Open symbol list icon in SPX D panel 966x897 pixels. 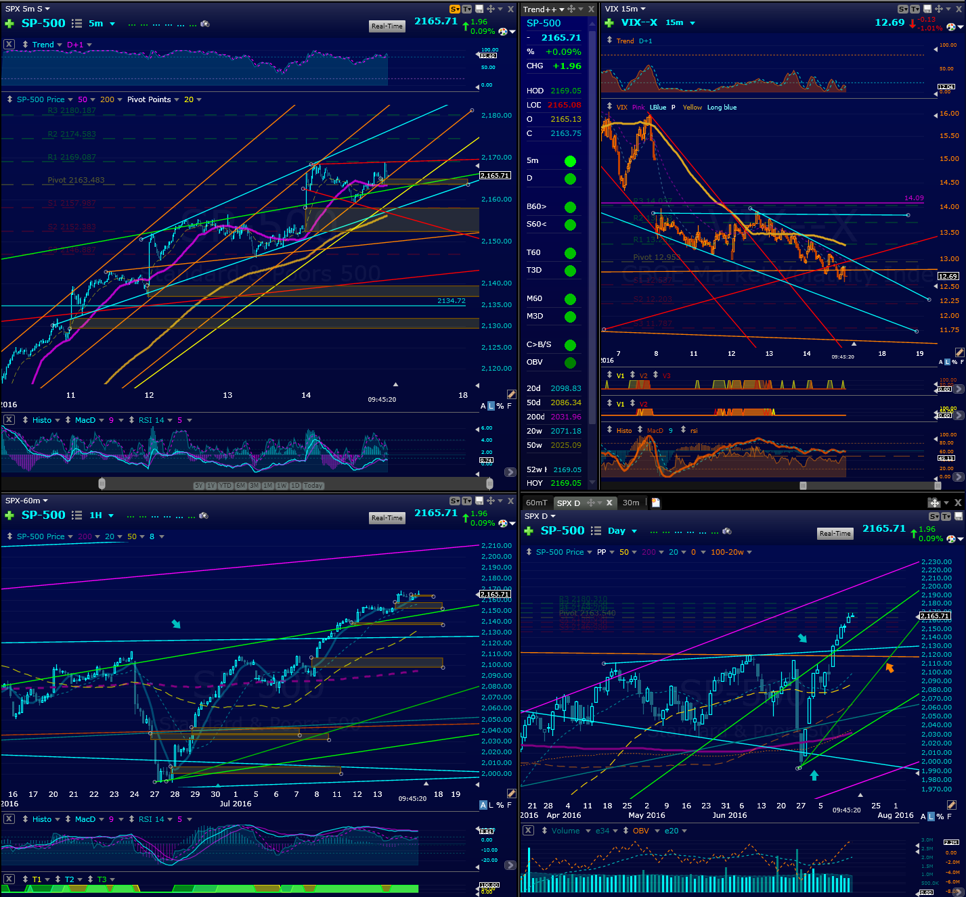(596, 531)
